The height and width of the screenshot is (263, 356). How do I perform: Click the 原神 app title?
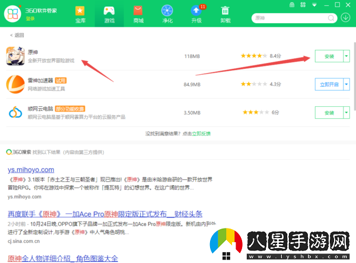pyautogui.click(x=33, y=52)
